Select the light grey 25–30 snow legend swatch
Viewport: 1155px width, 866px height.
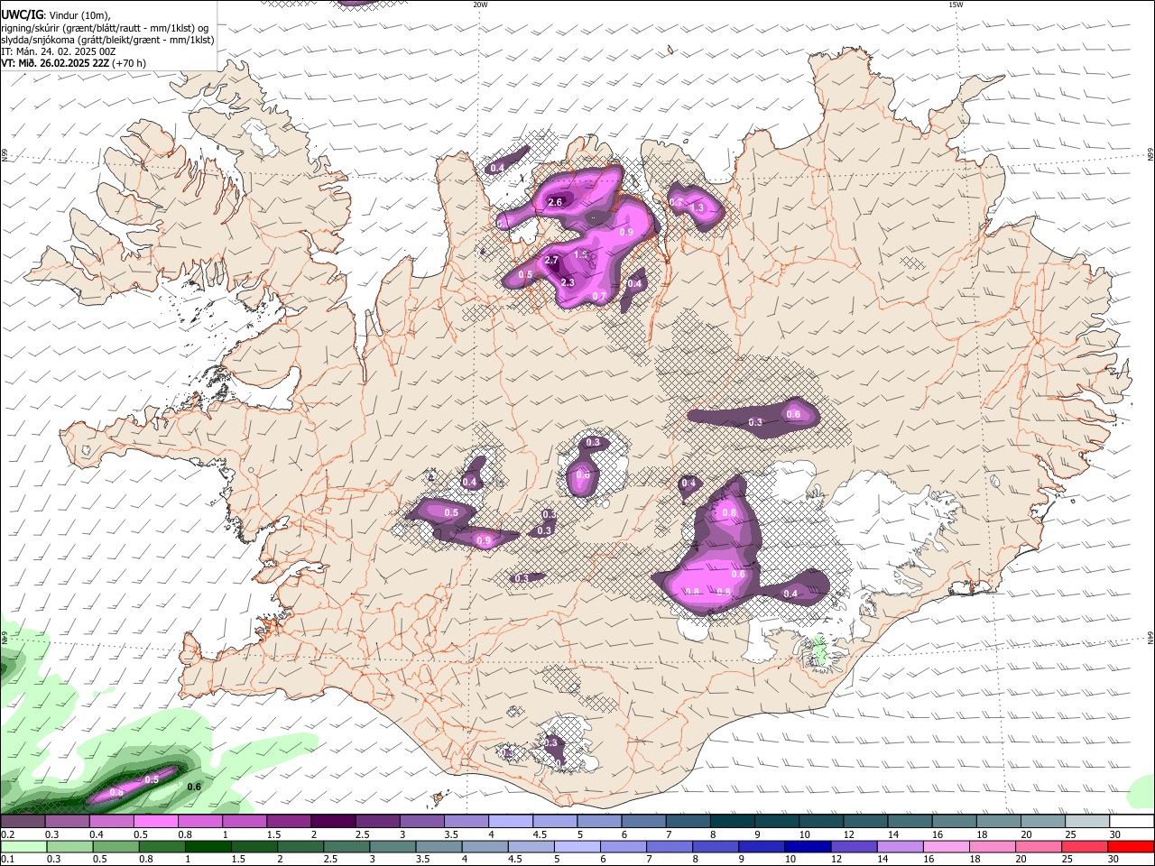(x=1087, y=822)
